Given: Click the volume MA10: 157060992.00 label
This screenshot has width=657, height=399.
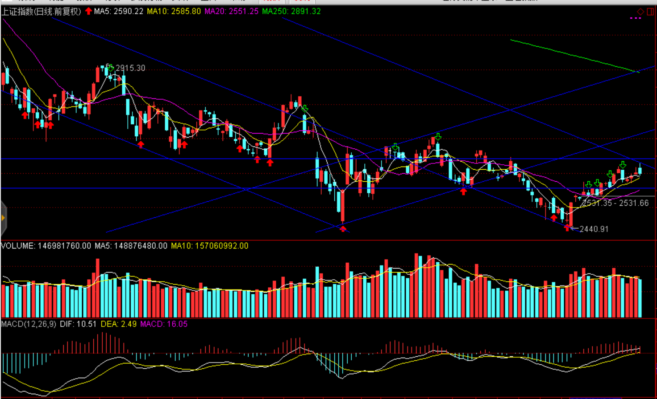Looking at the screenshot, I should pyautogui.click(x=209, y=246).
